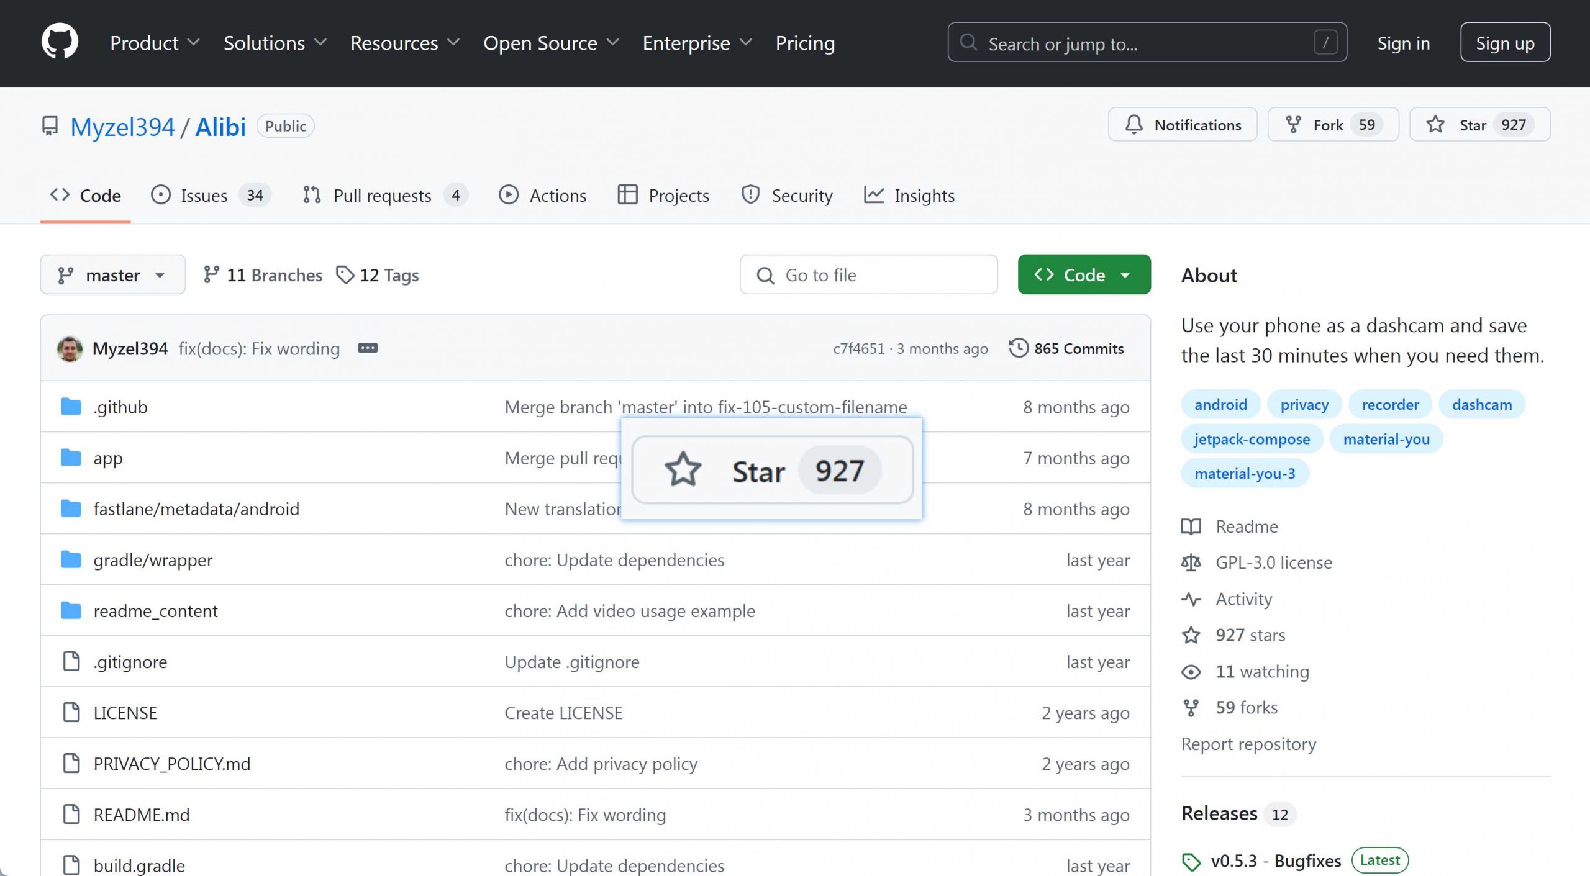This screenshot has width=1590, height=876.
Task: Click the Fork icon button
Action: [1293, 125]
